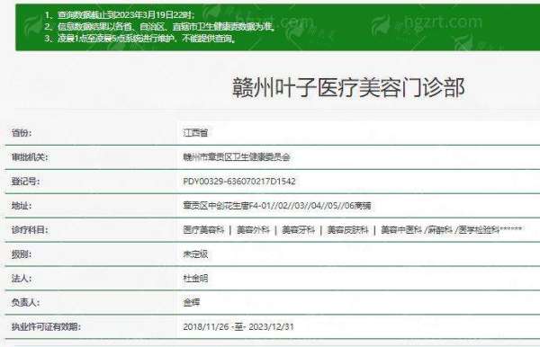Select level value 未定级
The image size is (540, 347).
pos(195,254)
